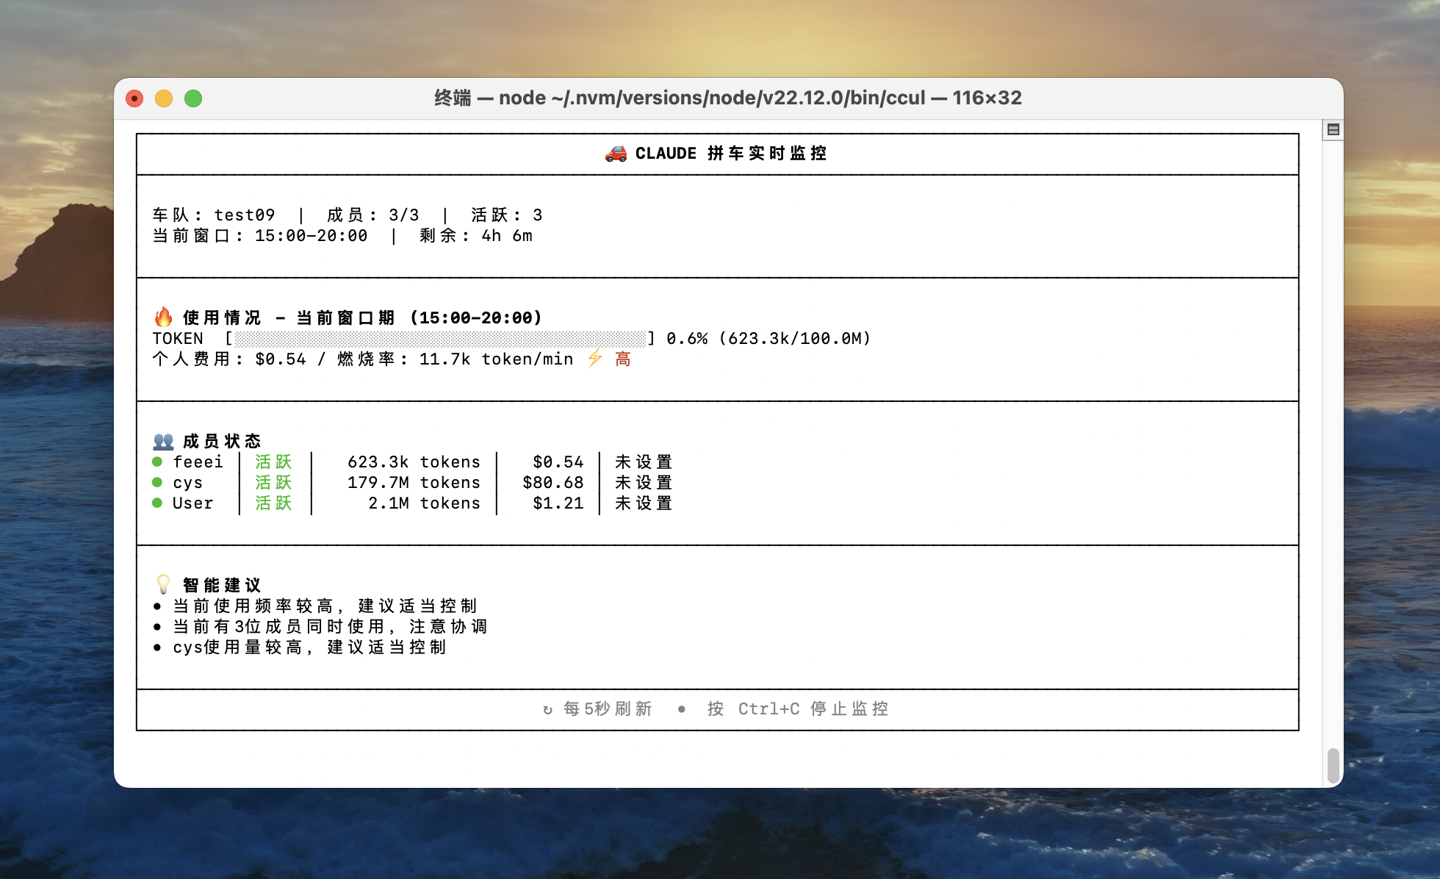The height and width of the screenshot is (879, 1440).
Task: Click the yellow minimize window button
Action: coord(164,98)
